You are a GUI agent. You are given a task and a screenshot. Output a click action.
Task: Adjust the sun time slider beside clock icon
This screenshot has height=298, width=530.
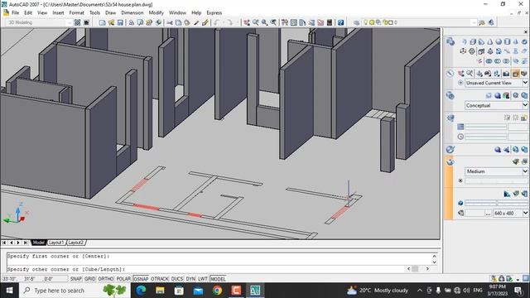(x=486, y=137)
